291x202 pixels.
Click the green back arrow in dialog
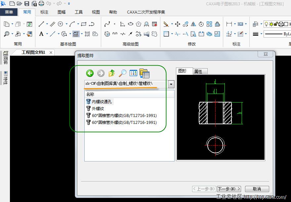(90, 73)
